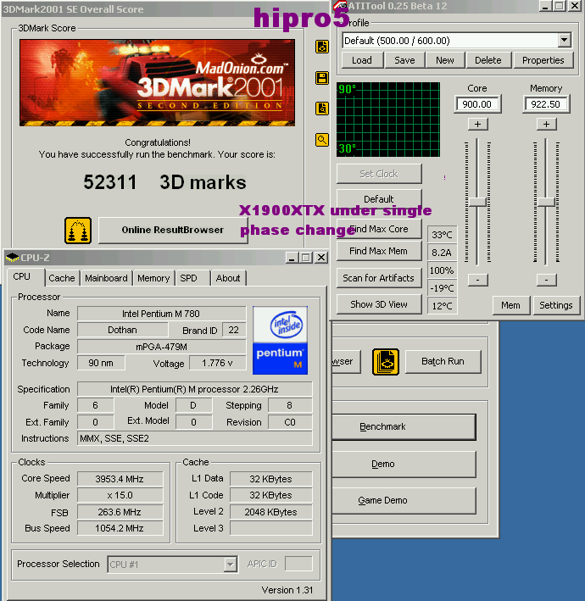This screenshot has width=585, height=601.
Task: Click the Core Speed value 3953.4 MHz
Action: pos(120,479)
